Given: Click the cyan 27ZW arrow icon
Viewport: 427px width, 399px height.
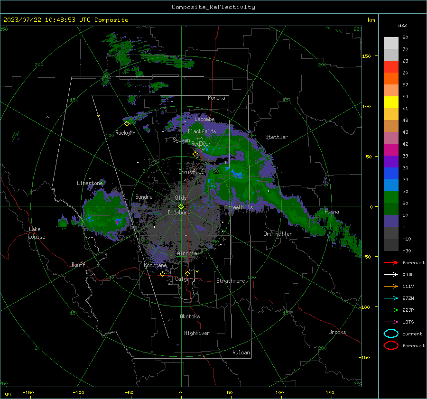Looking at the screenshot, I should (x=391, y=298).
